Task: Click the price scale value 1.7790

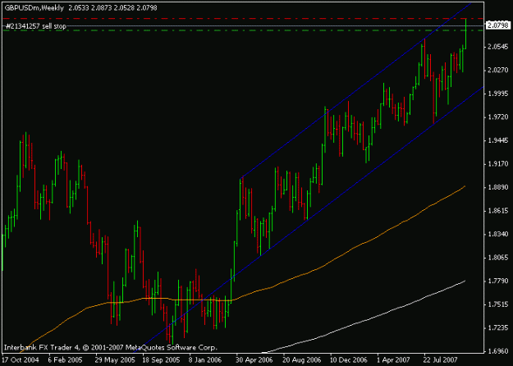Action: [498, 281]
